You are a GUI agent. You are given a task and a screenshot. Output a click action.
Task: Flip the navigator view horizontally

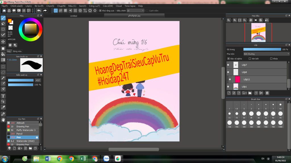click(x=267, y=20)
